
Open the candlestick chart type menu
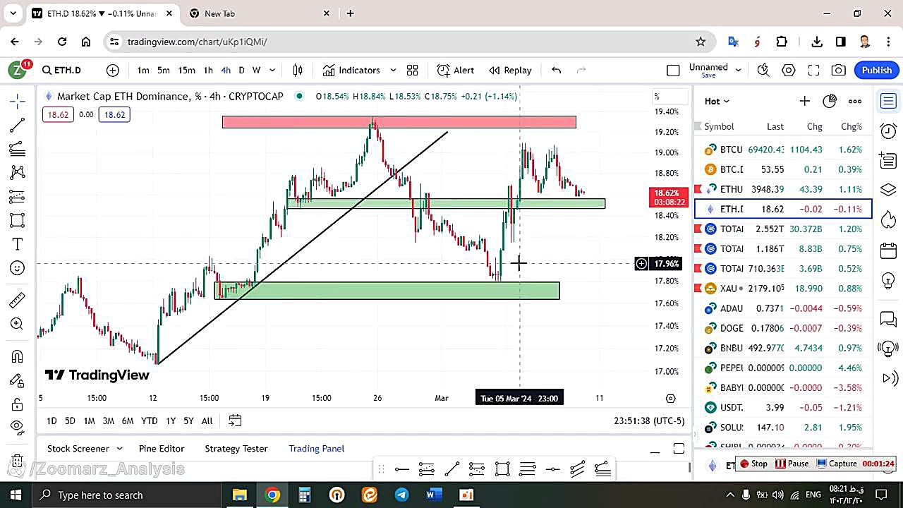[x=298, y=70]
